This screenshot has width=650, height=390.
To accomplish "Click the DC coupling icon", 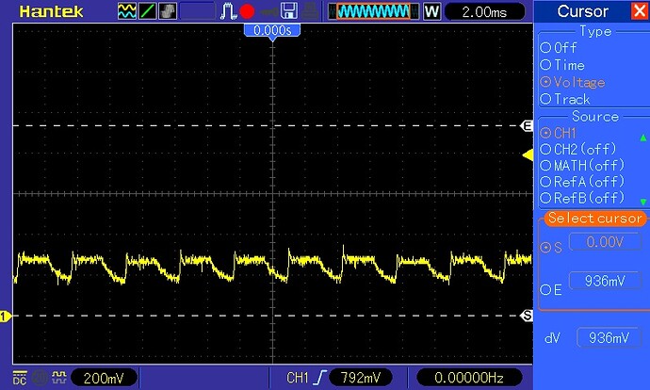I will (x=20, y=378).
